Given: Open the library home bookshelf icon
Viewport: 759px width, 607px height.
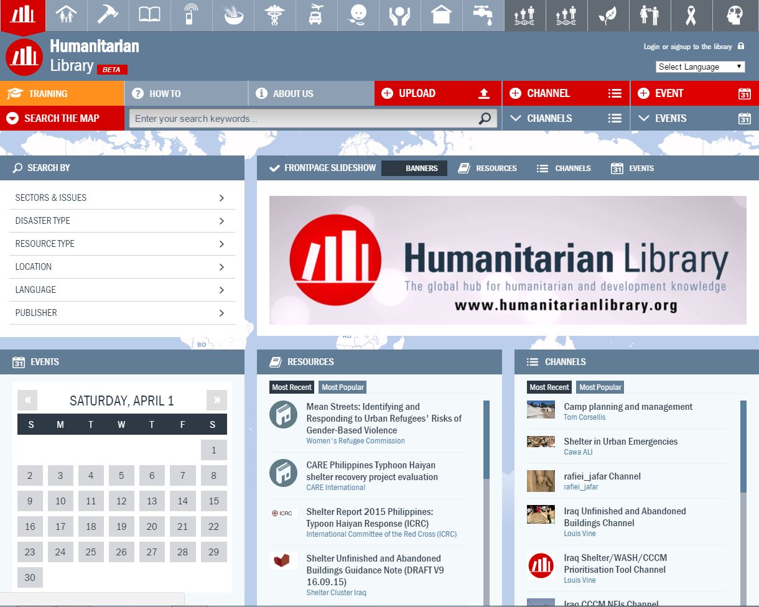Looking at the screenshot, I should pos(23,15).
